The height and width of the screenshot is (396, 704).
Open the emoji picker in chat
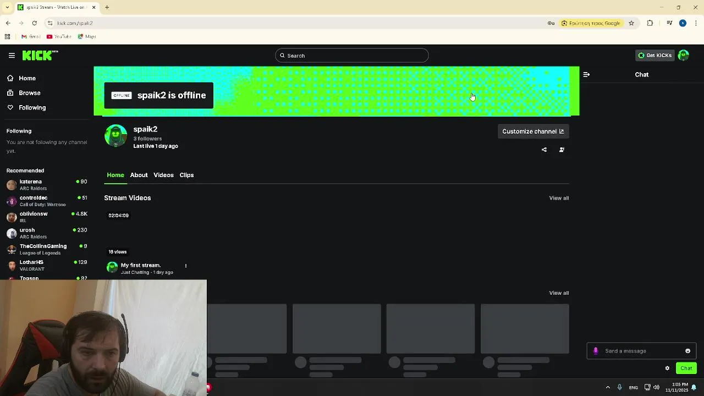[x=687, y=351]
